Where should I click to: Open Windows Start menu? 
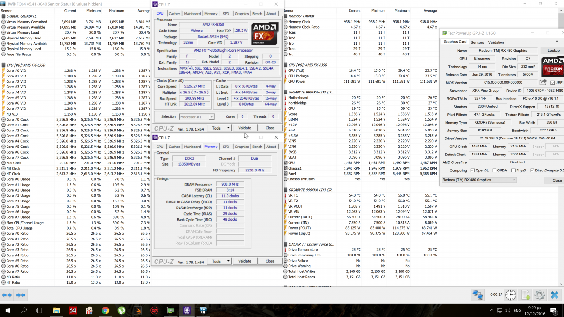(x=7, y=310)
